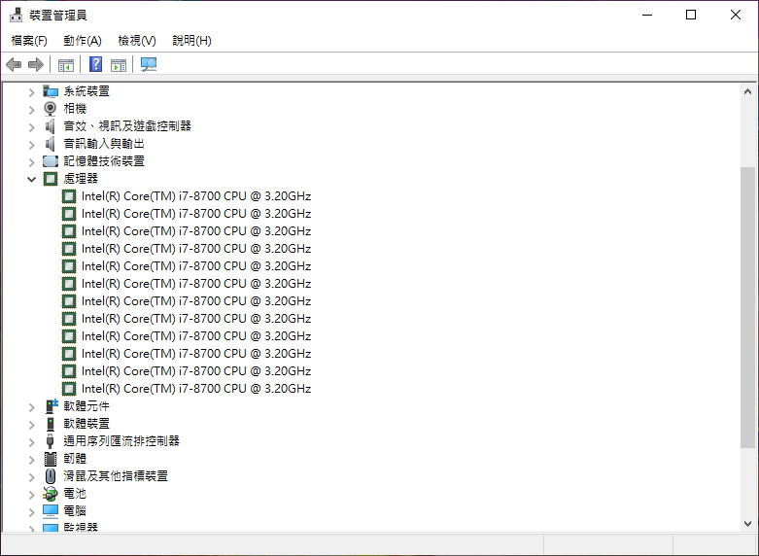Select the 電池 label

point(75,493)
